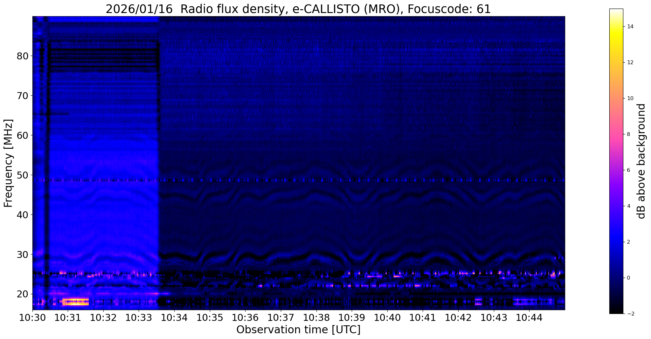This screenshot has height=339, width=651.
Task: Click the 10:36 time tick label
Action: (245, 318)
